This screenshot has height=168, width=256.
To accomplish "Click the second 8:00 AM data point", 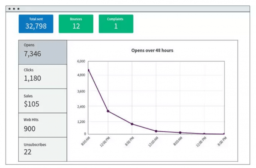I will tap(180, 133).
